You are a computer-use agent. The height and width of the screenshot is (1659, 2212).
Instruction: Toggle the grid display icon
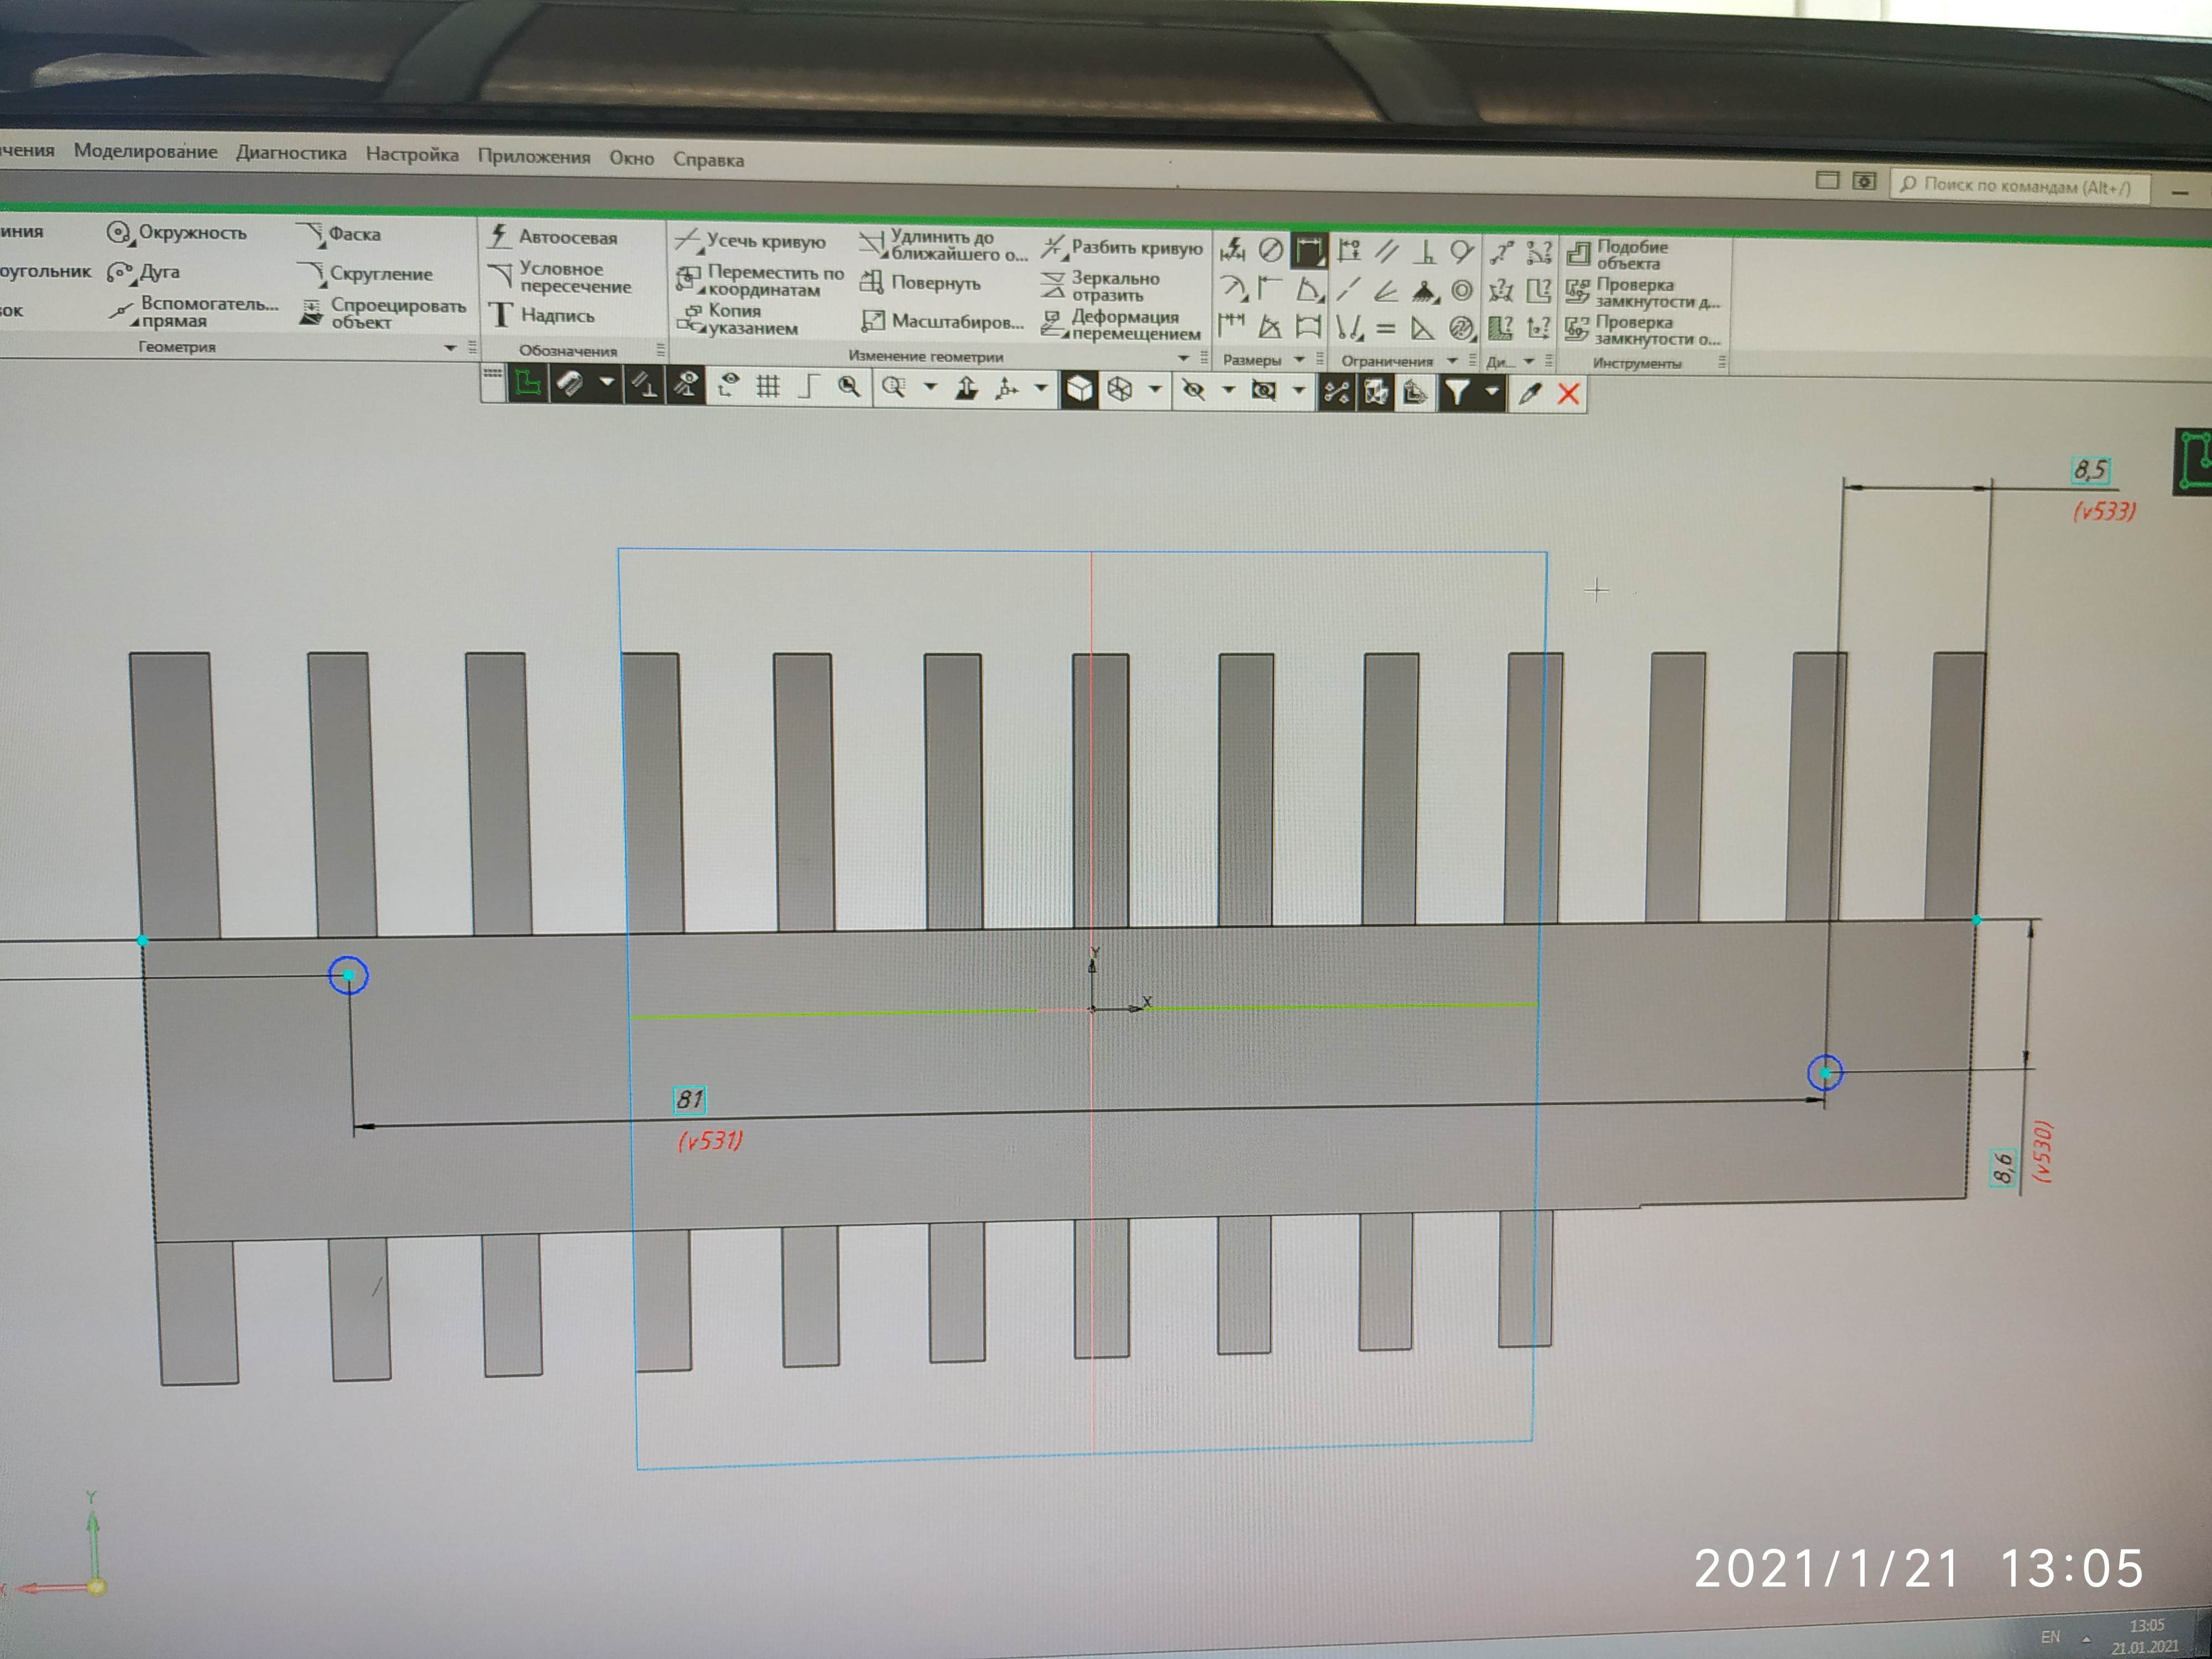click(x=768, y=387)
